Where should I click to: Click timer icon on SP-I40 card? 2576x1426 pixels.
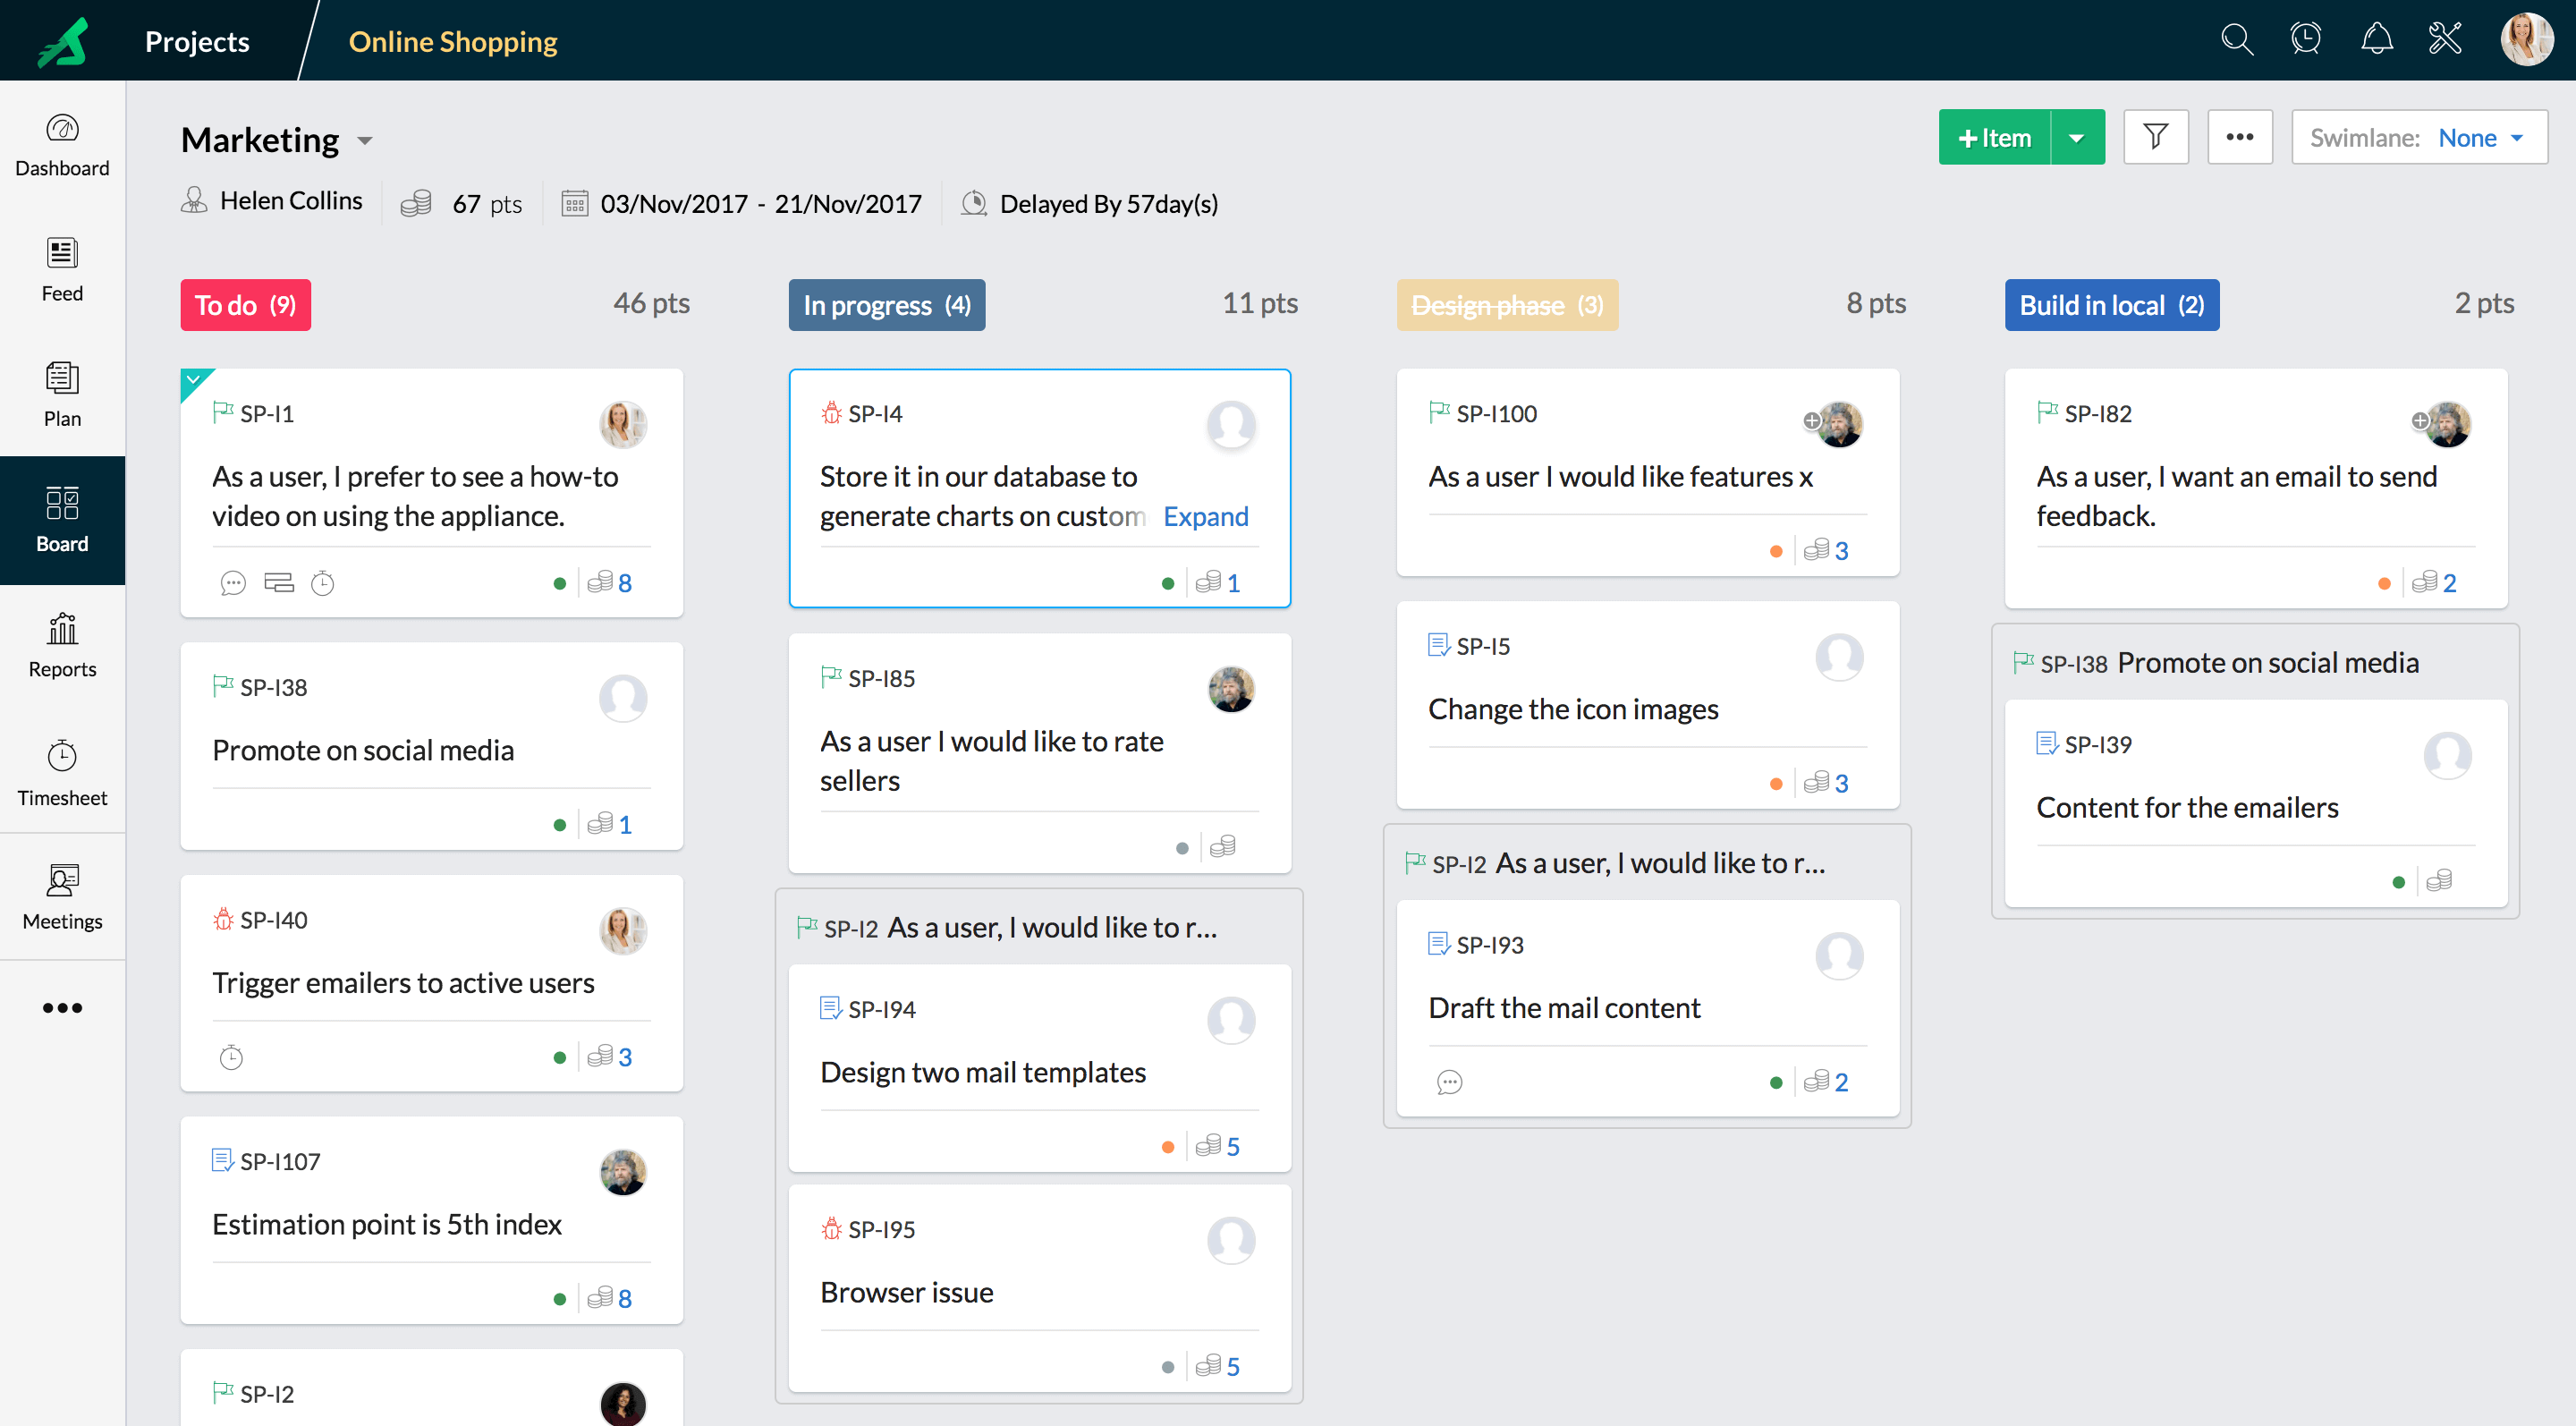coord(231,1057)
